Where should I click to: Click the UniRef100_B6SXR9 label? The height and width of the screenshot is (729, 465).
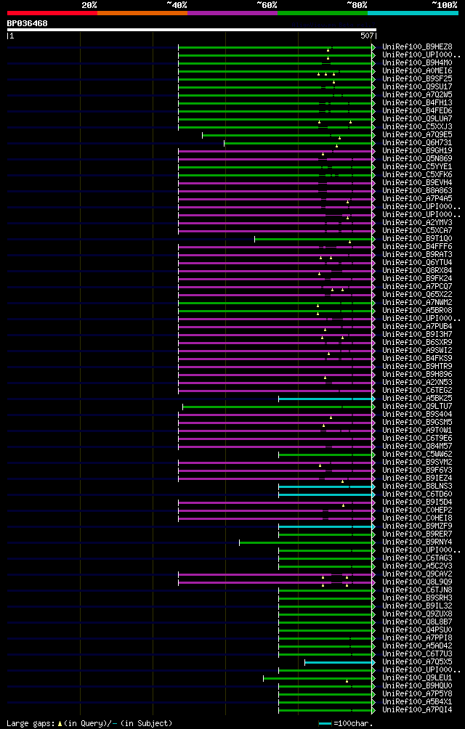(417, 343)
